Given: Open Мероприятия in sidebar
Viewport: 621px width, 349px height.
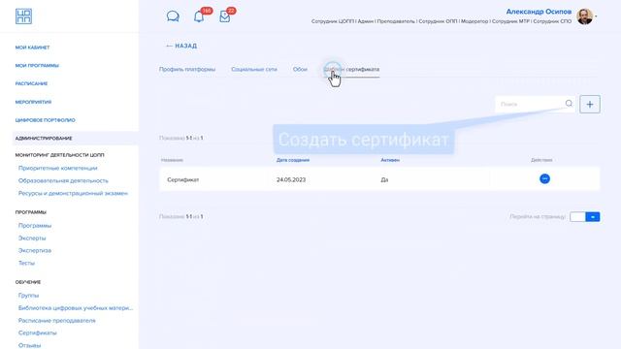Looking at the screenshot, I should [x=33, y=102].
